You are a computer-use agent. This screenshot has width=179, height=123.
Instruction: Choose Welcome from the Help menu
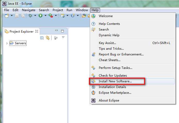click(x=133, y=16)
